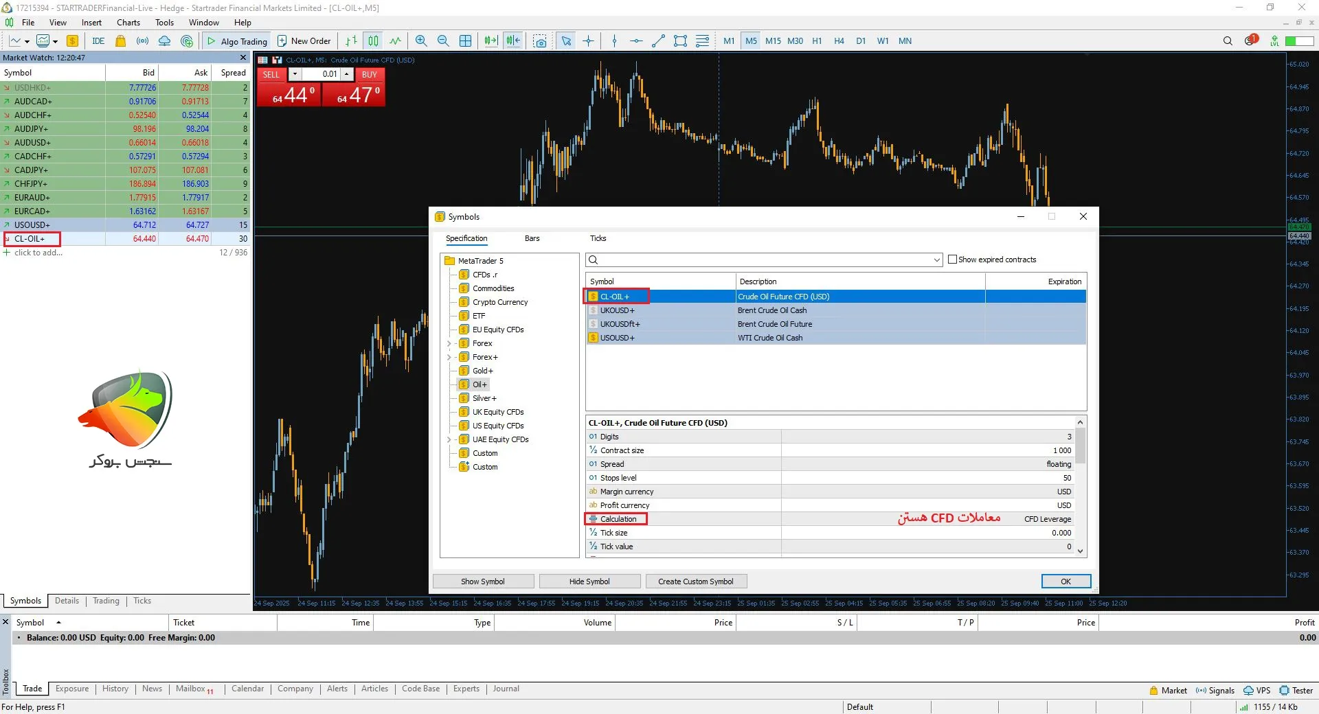Click the Hide Symbol button
The image size is (1319, 714).
point(589,581)
